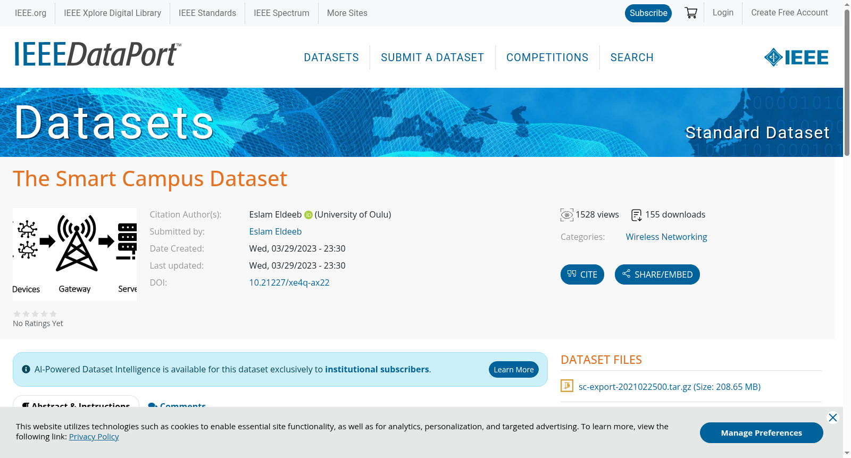851x458 pixels.
Task: Open the COMPETITIONS menu item
Action: point(547,57)
